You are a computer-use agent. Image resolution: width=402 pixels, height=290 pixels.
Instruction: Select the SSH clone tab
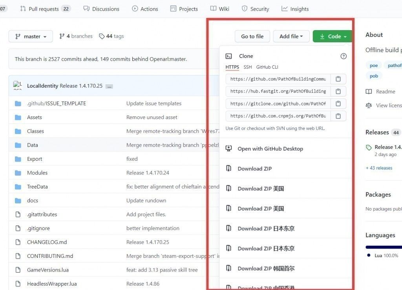(x=248, y=67)
